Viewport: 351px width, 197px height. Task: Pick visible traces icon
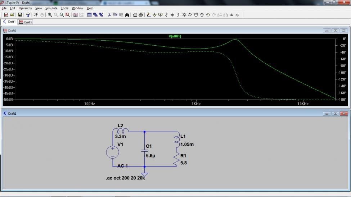click(76, 15)
